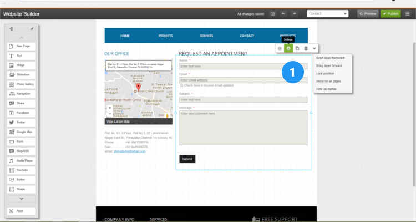Open the Contact page selector dropdown
Screen dimensions: 416x222
point(327,13)
